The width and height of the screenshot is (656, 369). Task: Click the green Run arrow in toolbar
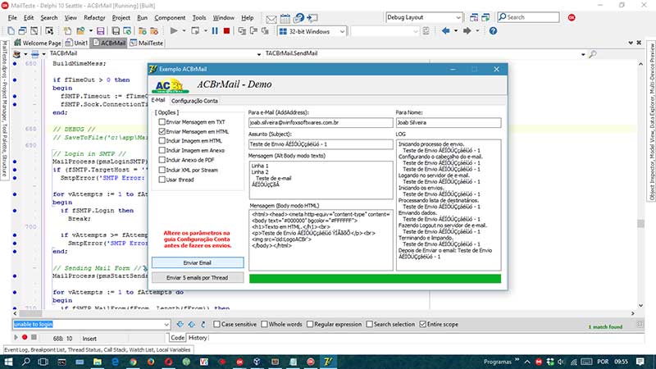tap(174, 30)
